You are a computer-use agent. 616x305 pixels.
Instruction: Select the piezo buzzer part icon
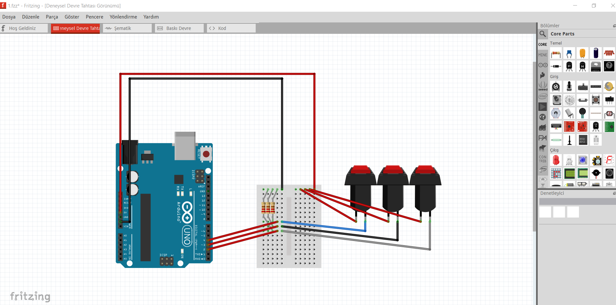click(596, 173)
